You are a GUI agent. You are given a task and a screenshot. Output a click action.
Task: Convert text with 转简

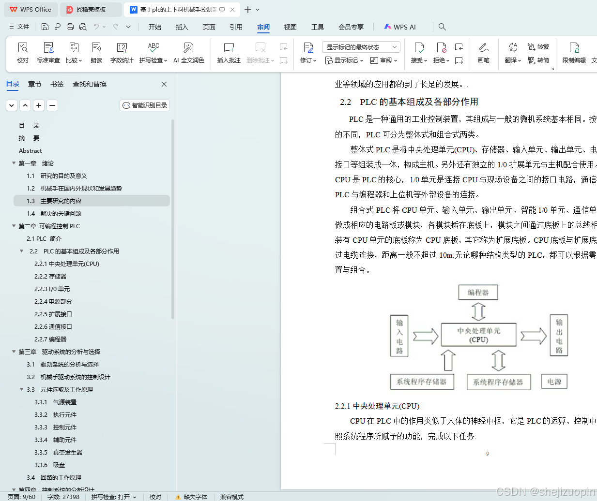click(538, 60)
